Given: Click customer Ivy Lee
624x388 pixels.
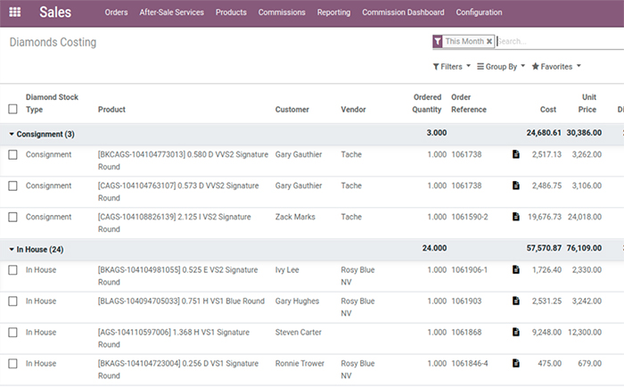Looking at the screenshot, I should coord(287,269).
